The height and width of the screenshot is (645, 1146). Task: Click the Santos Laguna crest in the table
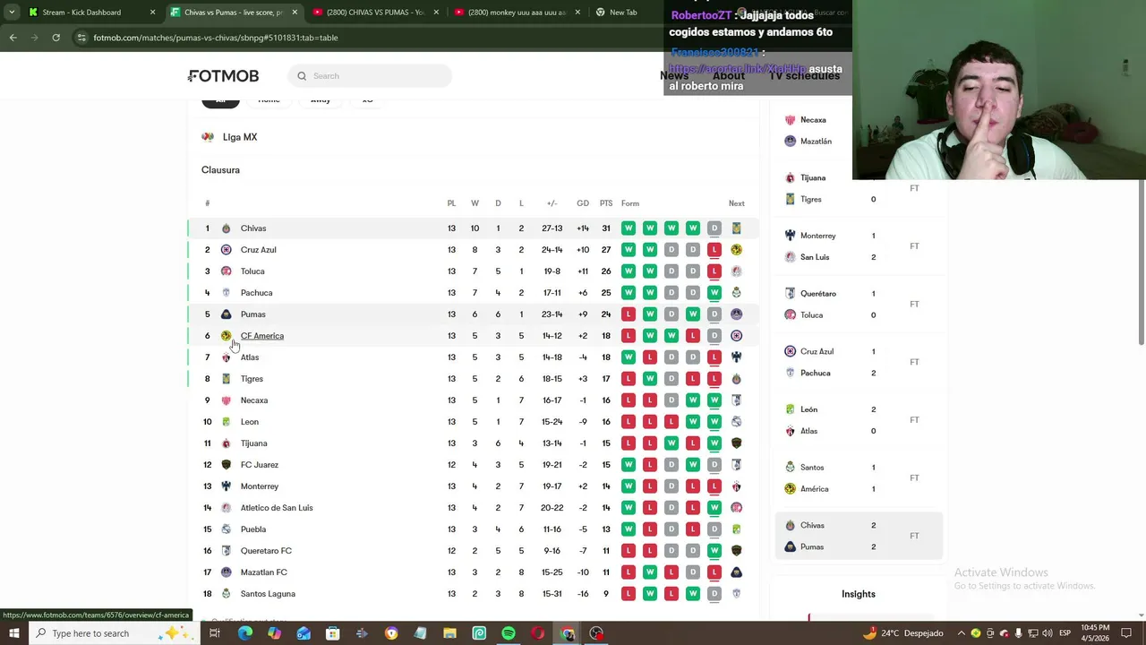226,594
